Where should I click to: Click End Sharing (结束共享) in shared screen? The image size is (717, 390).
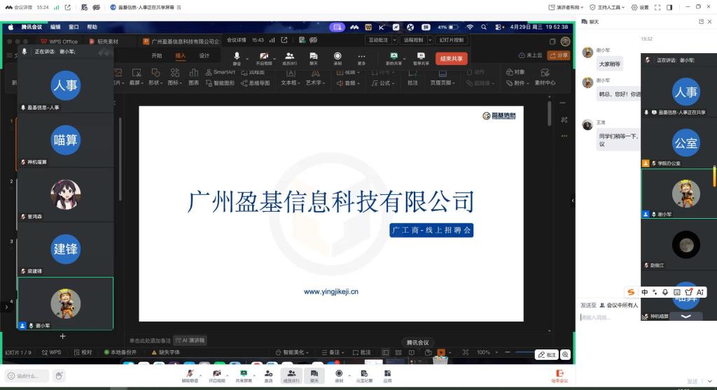coord(452,59)
